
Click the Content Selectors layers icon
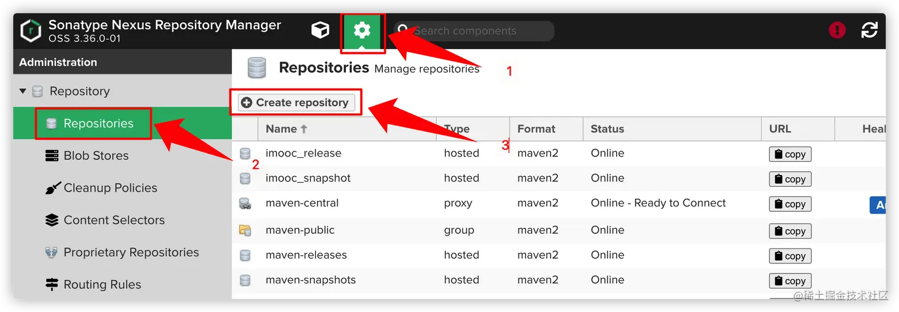tap(52, 220)
